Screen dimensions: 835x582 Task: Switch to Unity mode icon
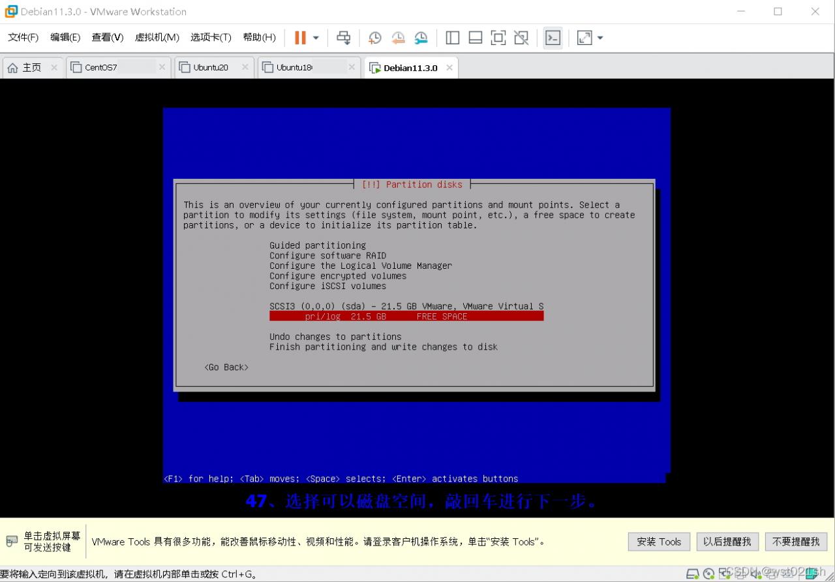point(521,38)
